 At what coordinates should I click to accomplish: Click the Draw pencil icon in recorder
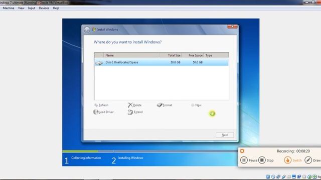[308, 160]
